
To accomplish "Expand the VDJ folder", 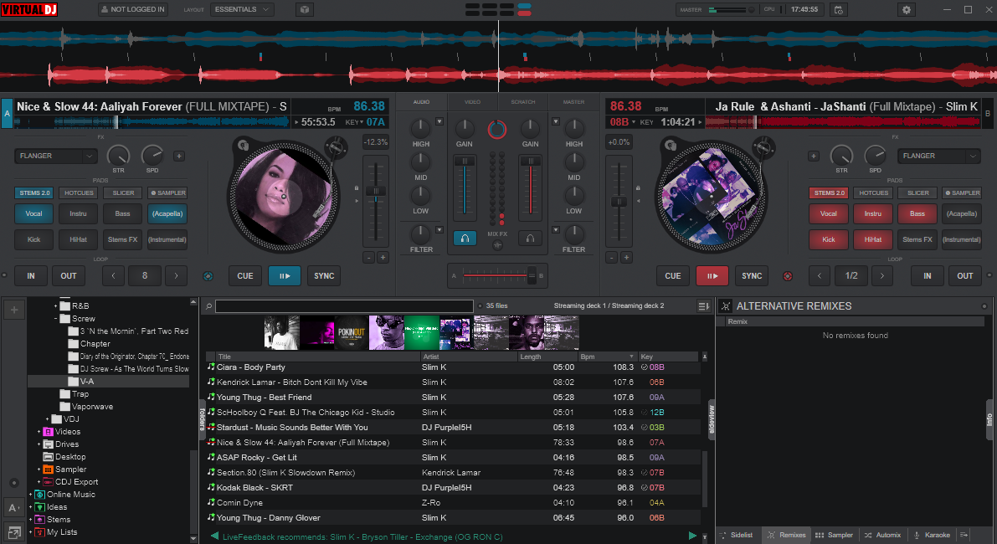I will point(48,418).
